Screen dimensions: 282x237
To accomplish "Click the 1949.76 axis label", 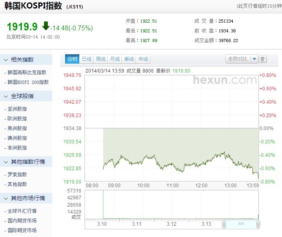I will coord(72,75).
